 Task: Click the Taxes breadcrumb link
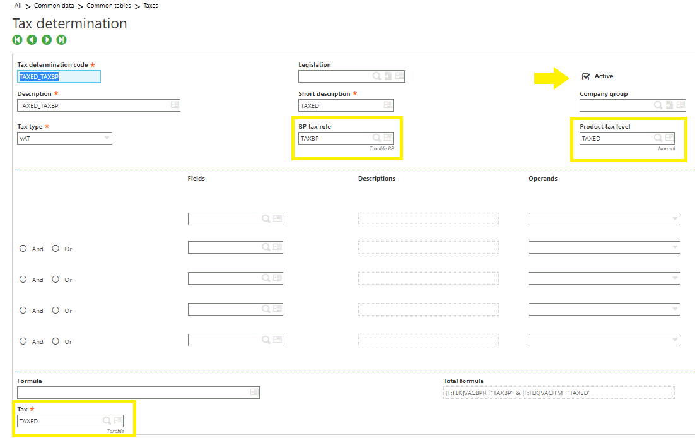click(x=151, y=6)
